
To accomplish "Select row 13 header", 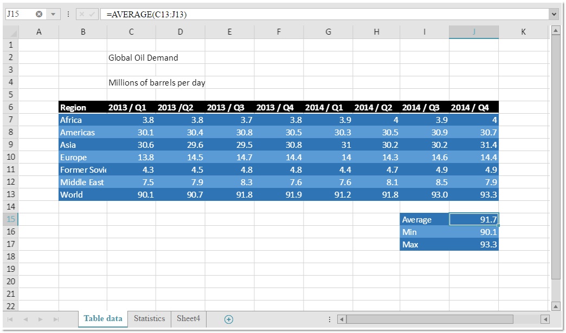I will pyautogui.click(x=11, y=194).
